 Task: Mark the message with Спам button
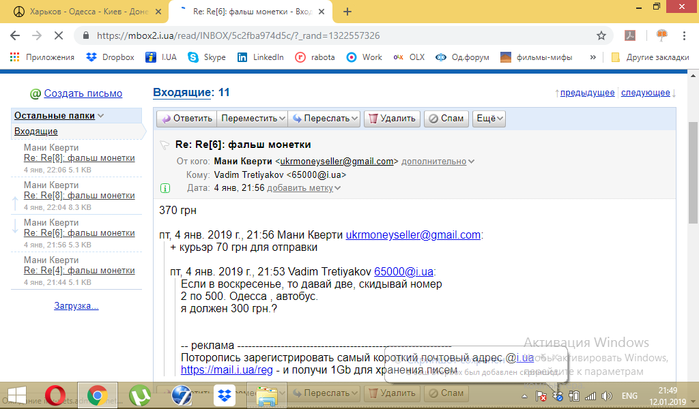pyautogui.click(x=446, y=119)
